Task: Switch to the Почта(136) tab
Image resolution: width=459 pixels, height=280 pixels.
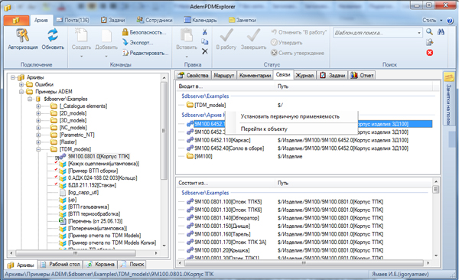Action: point(73,20)
